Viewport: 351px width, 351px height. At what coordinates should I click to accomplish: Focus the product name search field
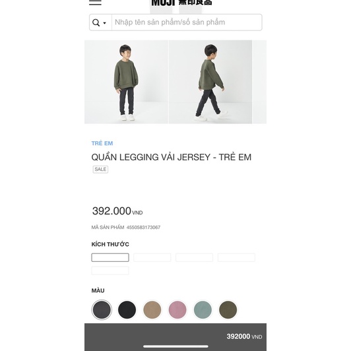(187, 22)
